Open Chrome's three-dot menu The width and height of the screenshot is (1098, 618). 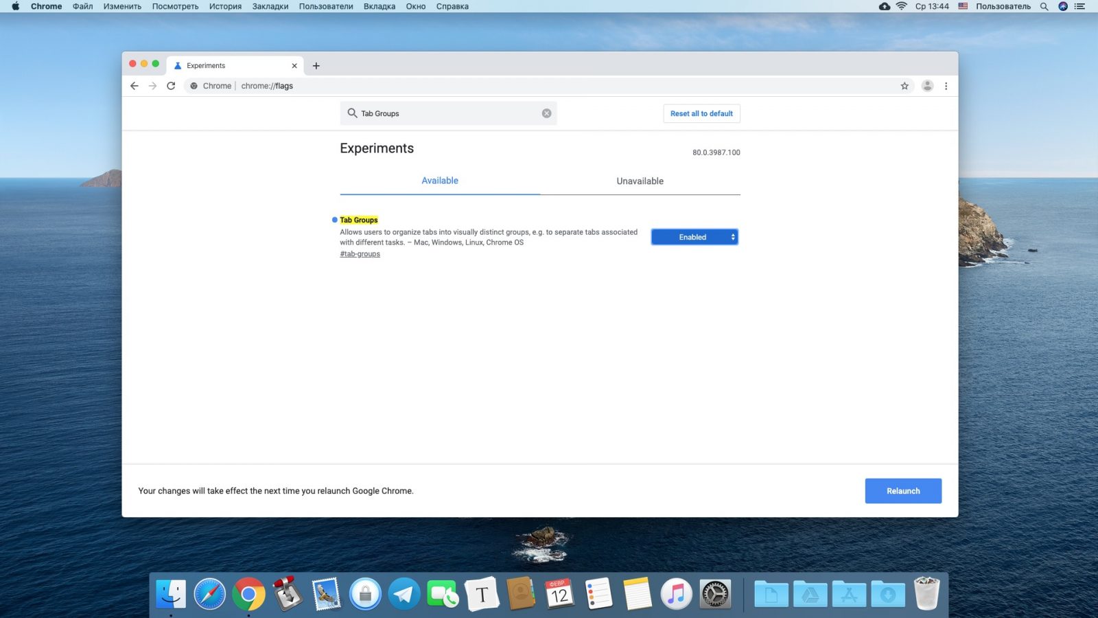click(946, 86)
